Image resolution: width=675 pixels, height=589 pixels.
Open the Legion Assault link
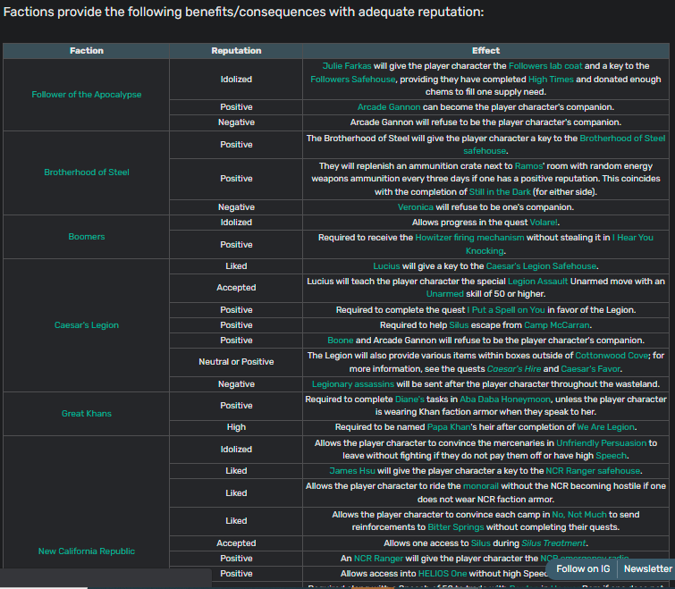pos(537,282)
